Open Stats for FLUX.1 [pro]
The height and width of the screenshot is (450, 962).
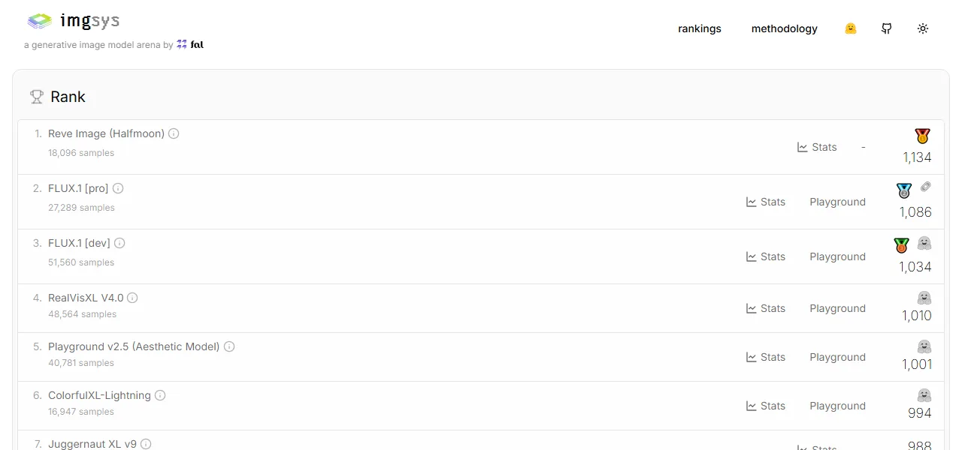766,202
